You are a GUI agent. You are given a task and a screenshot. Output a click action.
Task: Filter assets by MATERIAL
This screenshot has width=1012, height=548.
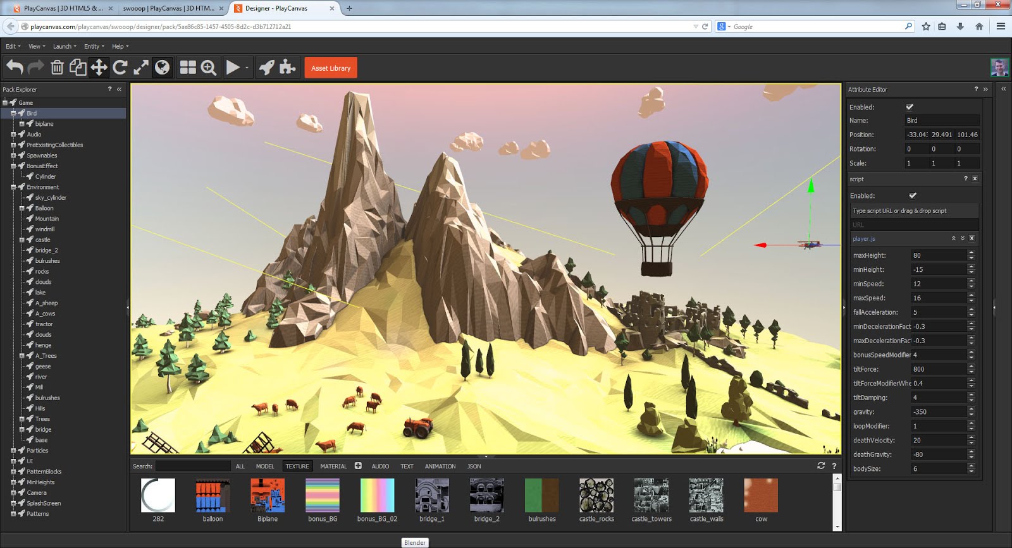(x=333, y=466)
